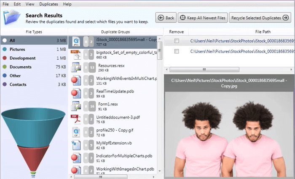Click the 16 count badge for Form1.resx
The height and width of the screenshot is (179, 295).
click(x=92, y=106)
